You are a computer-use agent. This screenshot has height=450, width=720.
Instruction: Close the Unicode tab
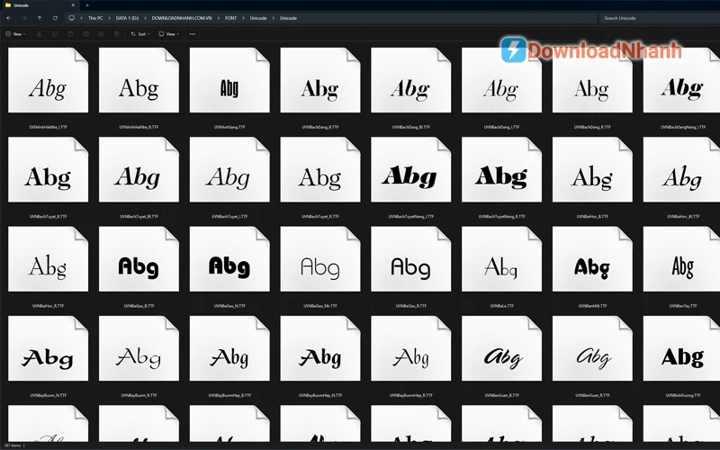point(73,5)
